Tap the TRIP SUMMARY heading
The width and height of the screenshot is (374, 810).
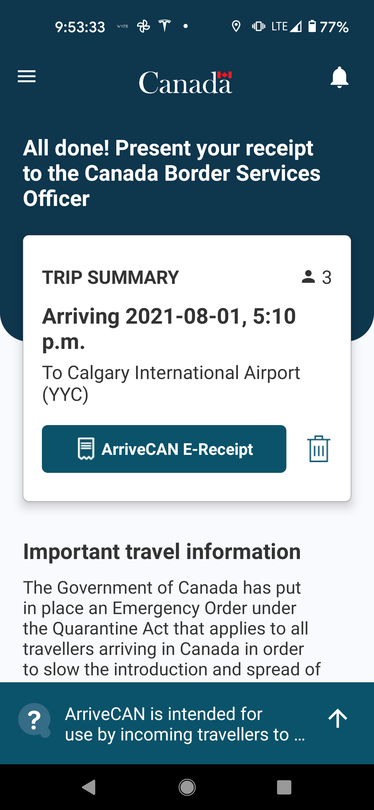(110, 277)
